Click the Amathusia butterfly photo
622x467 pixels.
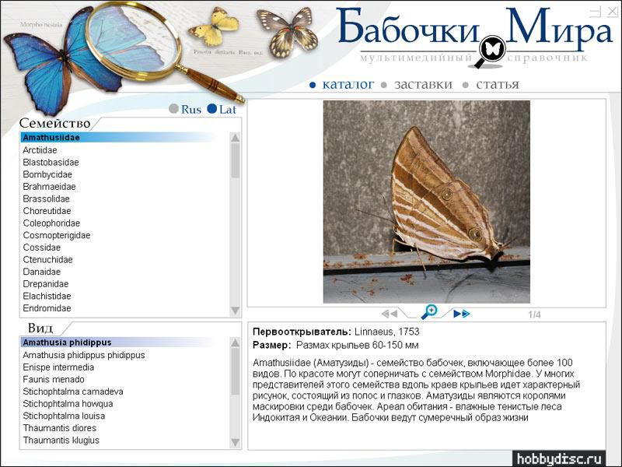(426, 202)
